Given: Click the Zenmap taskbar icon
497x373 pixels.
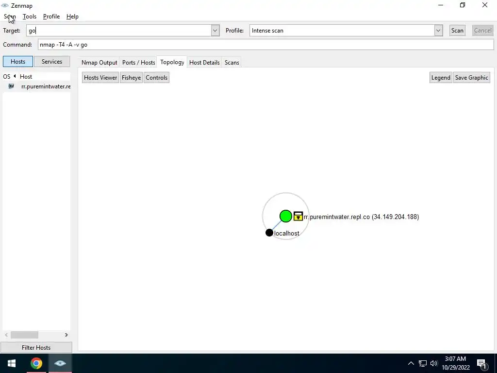Looking at the screenshot, I should 60,363.
